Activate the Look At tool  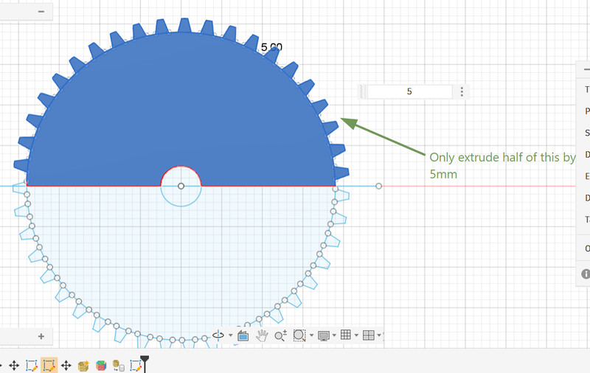[243, 336]
